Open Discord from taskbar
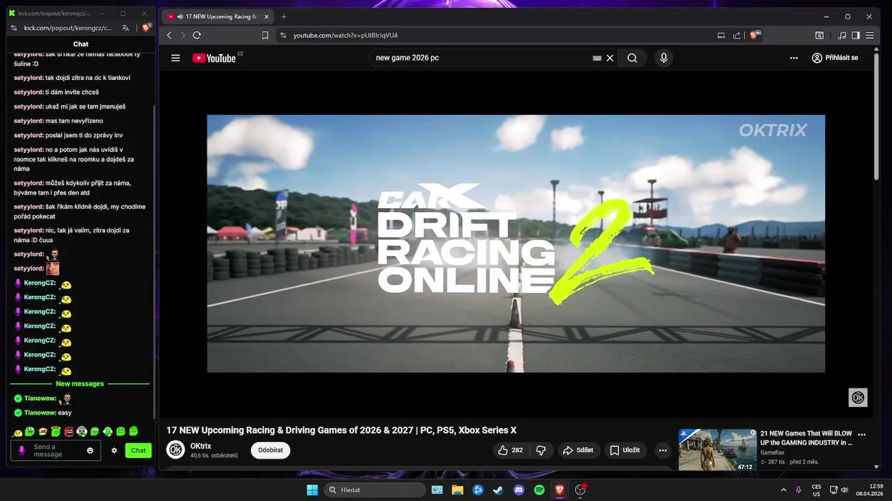 click(518, 490)
